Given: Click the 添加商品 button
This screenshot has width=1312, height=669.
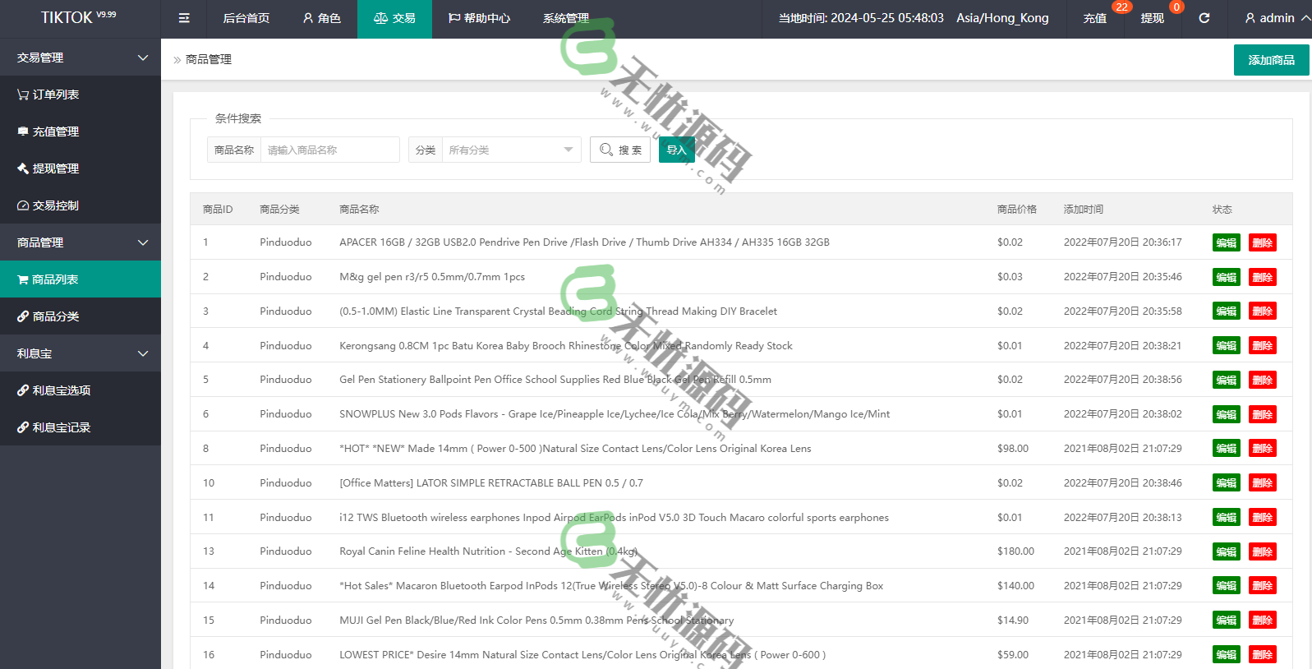Looking at the screenshot, I should [x=1271, y=60].
